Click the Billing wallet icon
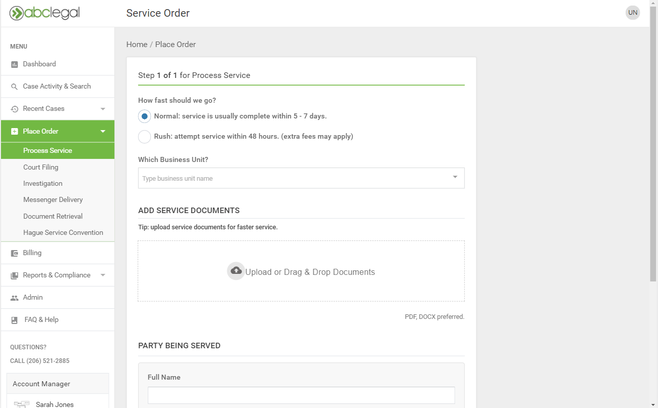The image size is (658, 408). 15,253
